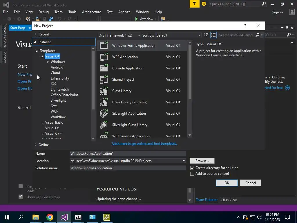Open the Server Explorer side tab
This screenshot has width=297, height=223.
click(x=5, y=36)
